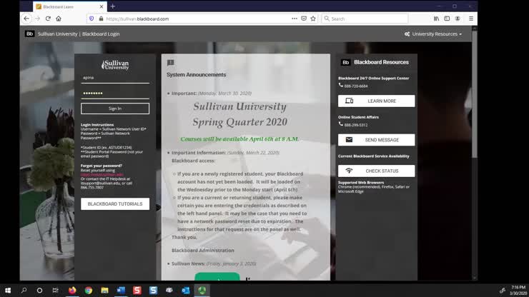Click the password input field
Image resolution: width=529 pixels, height=297 pixels.
click(115, 94)
